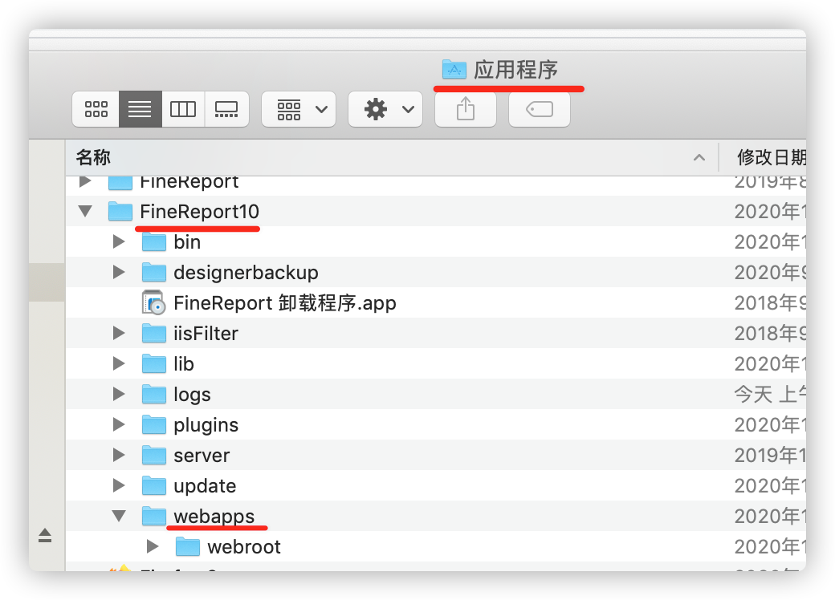Select the webapps row name

[214, 517]
